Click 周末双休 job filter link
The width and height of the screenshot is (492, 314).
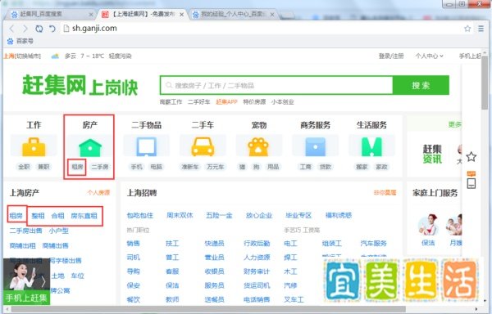point(180,215)
